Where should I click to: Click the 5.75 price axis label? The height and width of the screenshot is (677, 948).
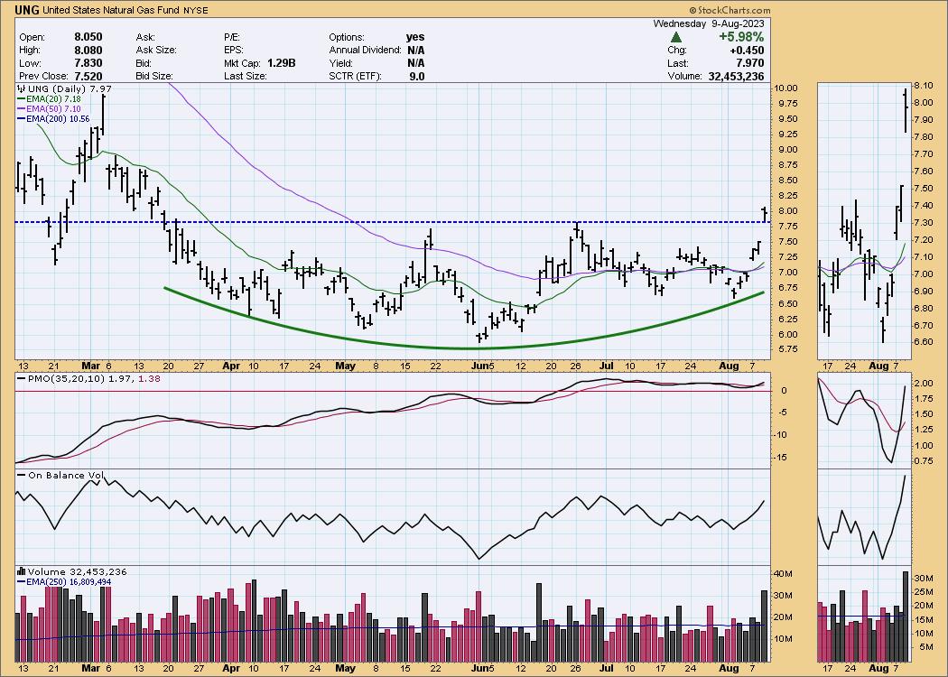[x=788, y=349]
